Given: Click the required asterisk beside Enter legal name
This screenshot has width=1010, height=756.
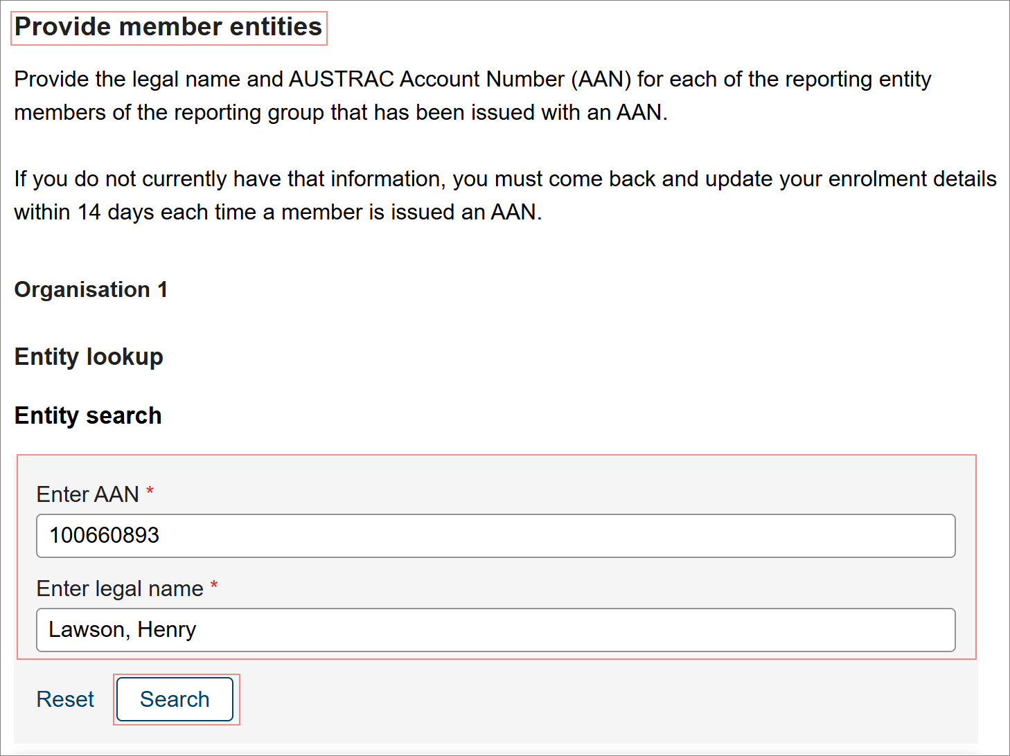Looking at the screenshot, I should coord(214,585).
